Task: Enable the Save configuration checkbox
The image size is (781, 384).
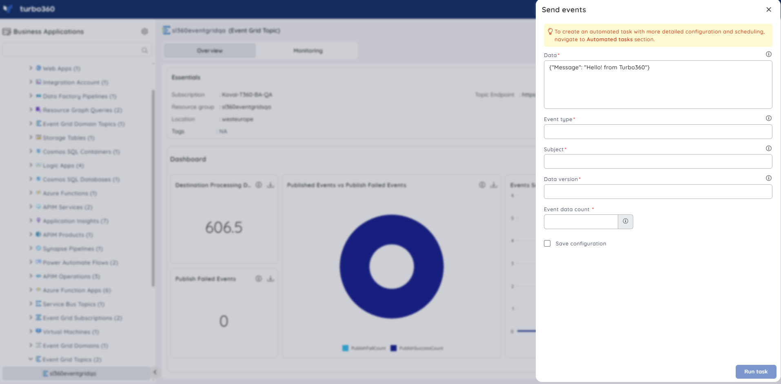Action: 547,243
